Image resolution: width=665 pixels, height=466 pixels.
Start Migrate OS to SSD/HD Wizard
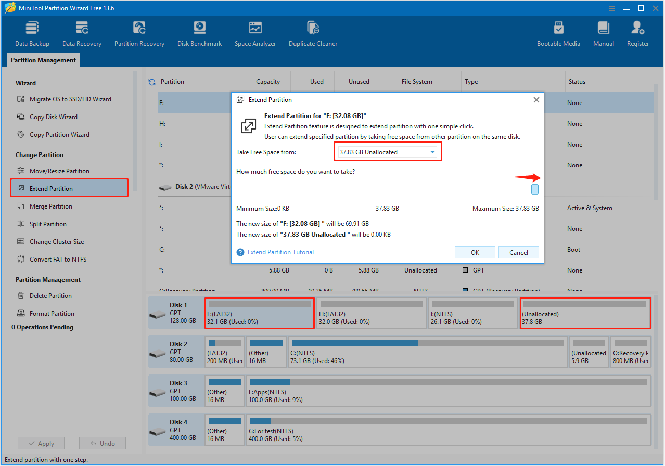click(64, 99)
